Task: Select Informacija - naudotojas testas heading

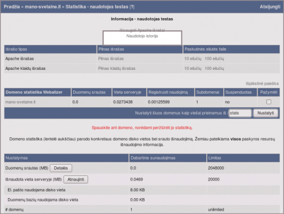Action: pyautogui.click(x=142, y=19)
